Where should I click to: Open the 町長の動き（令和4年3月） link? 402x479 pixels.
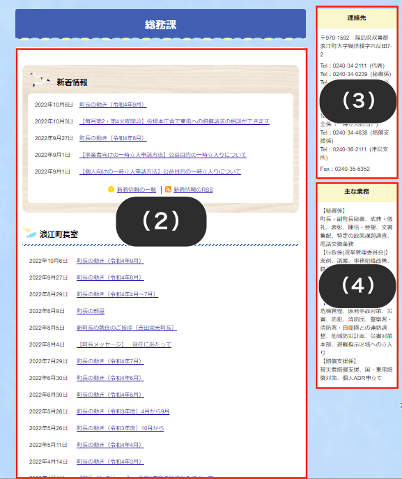(110, 462)
